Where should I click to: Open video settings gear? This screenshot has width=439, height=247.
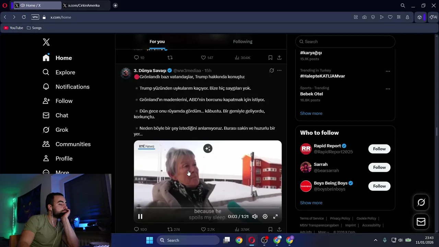[x=265, y=216]
